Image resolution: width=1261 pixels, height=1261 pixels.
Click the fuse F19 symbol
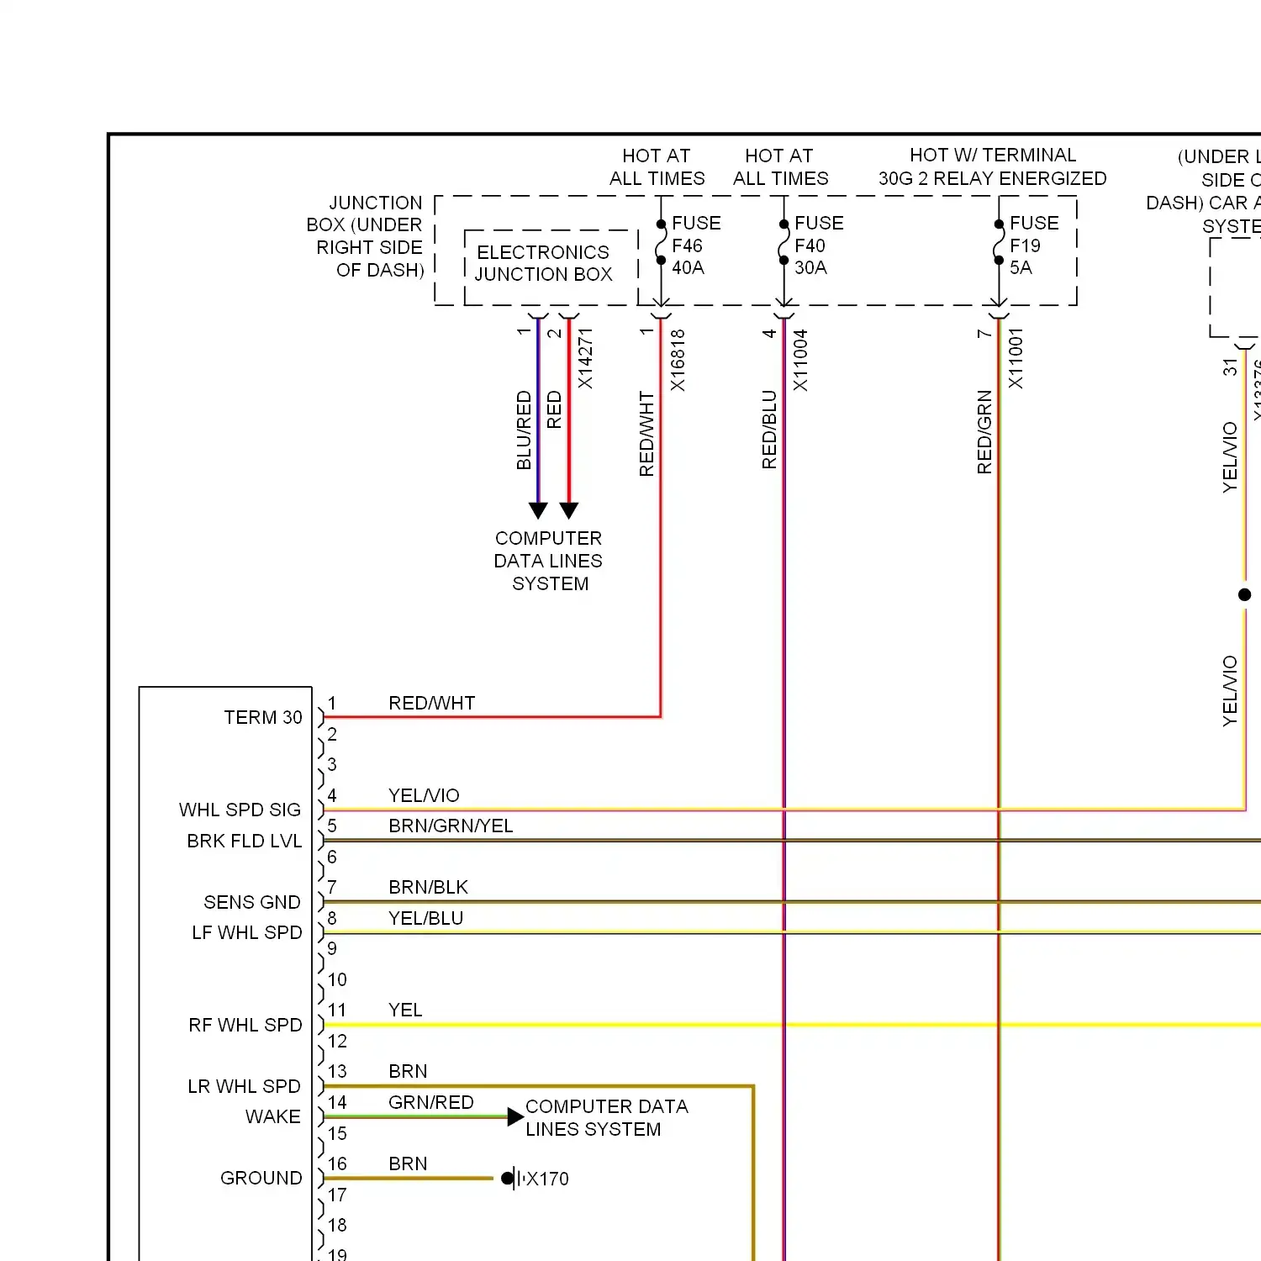pos(999,242)
